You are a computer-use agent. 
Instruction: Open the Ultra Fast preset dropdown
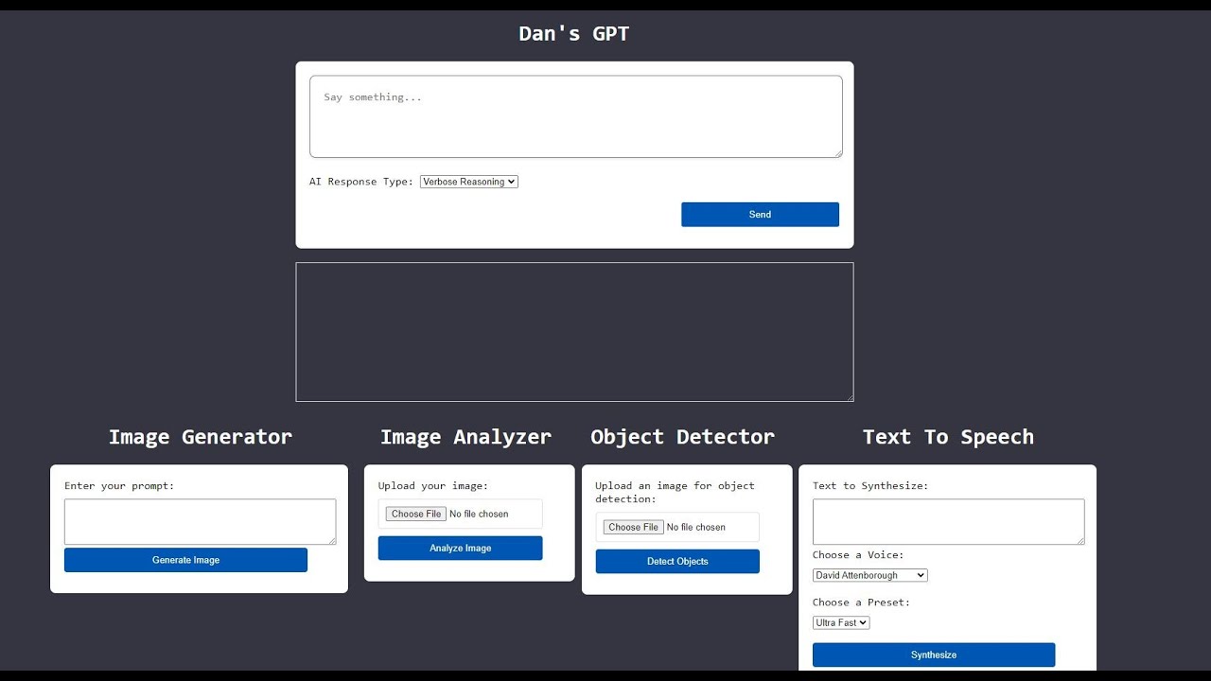pos(840,622)
